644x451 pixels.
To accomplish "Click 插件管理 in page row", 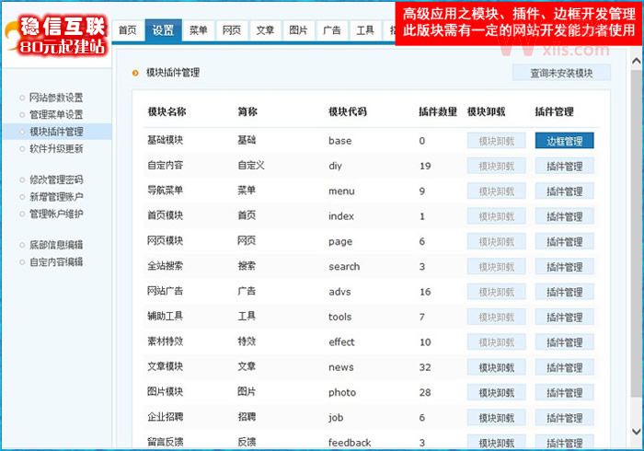I will [x=564, y=241].
